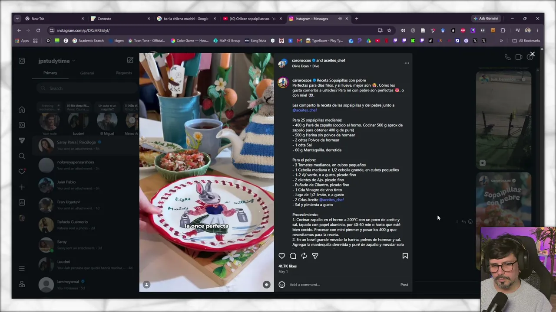The image size is (556, 312).
Task: Switch to the Contexto browser tab
Action: pos(120,19)
